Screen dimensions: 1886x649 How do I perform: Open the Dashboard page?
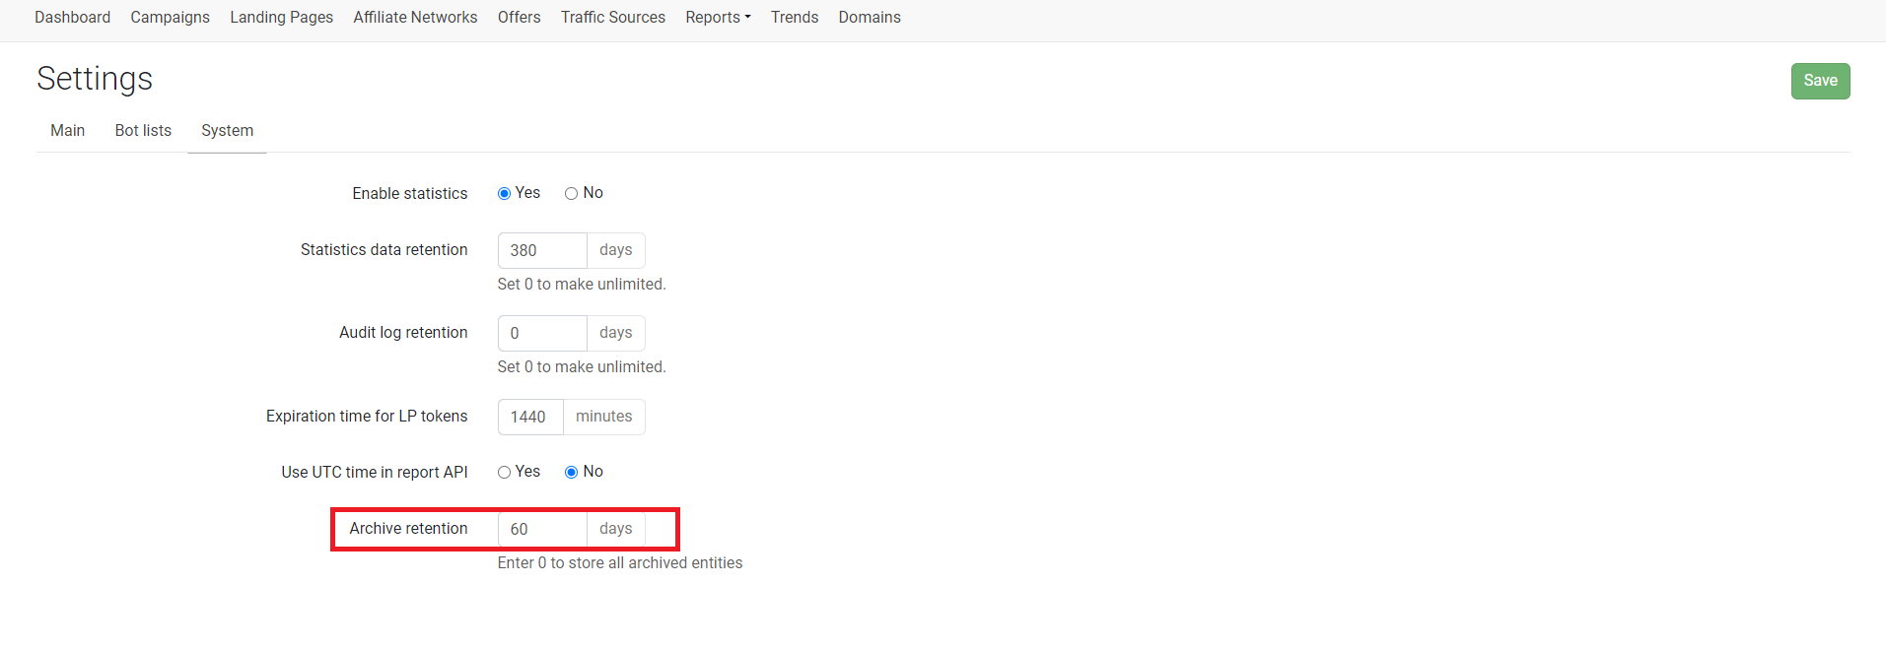(72, 18)
